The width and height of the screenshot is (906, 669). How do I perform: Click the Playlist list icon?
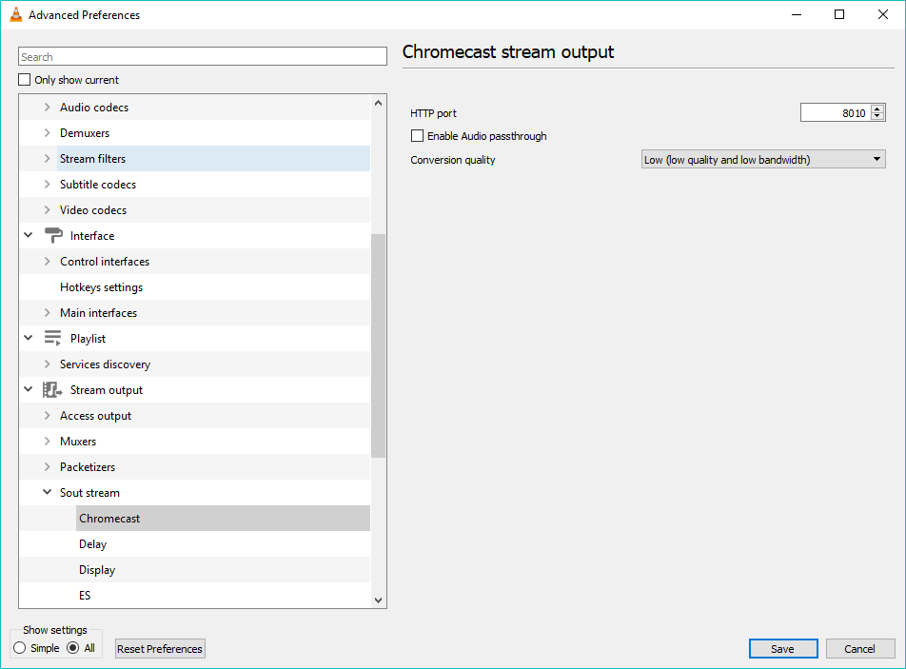pos(53,339)
